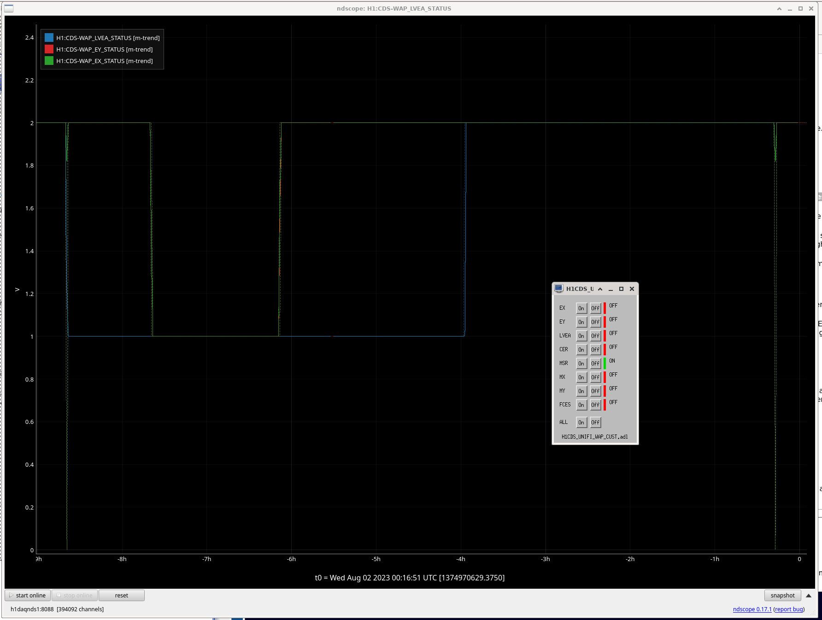The image size is (822, 620).
Task: Turn EY WAP off
Action: click(595, 322)
